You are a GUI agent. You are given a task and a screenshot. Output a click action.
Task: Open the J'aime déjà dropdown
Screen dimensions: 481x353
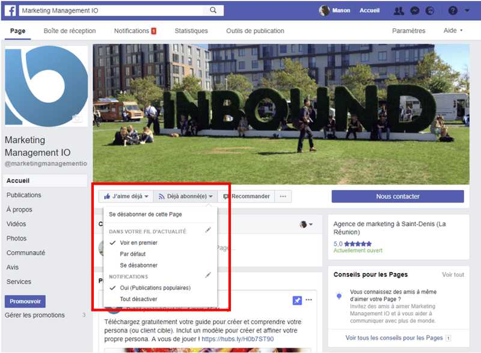coord(126,196)
